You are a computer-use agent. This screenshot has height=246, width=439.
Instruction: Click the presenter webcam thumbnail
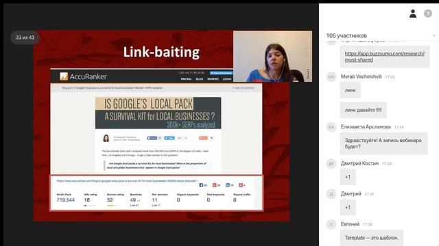tap(272, 56)
